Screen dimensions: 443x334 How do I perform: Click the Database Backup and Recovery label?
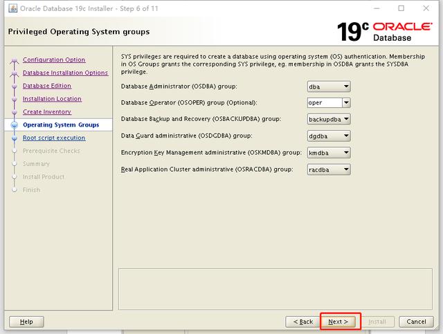(201, 119)
